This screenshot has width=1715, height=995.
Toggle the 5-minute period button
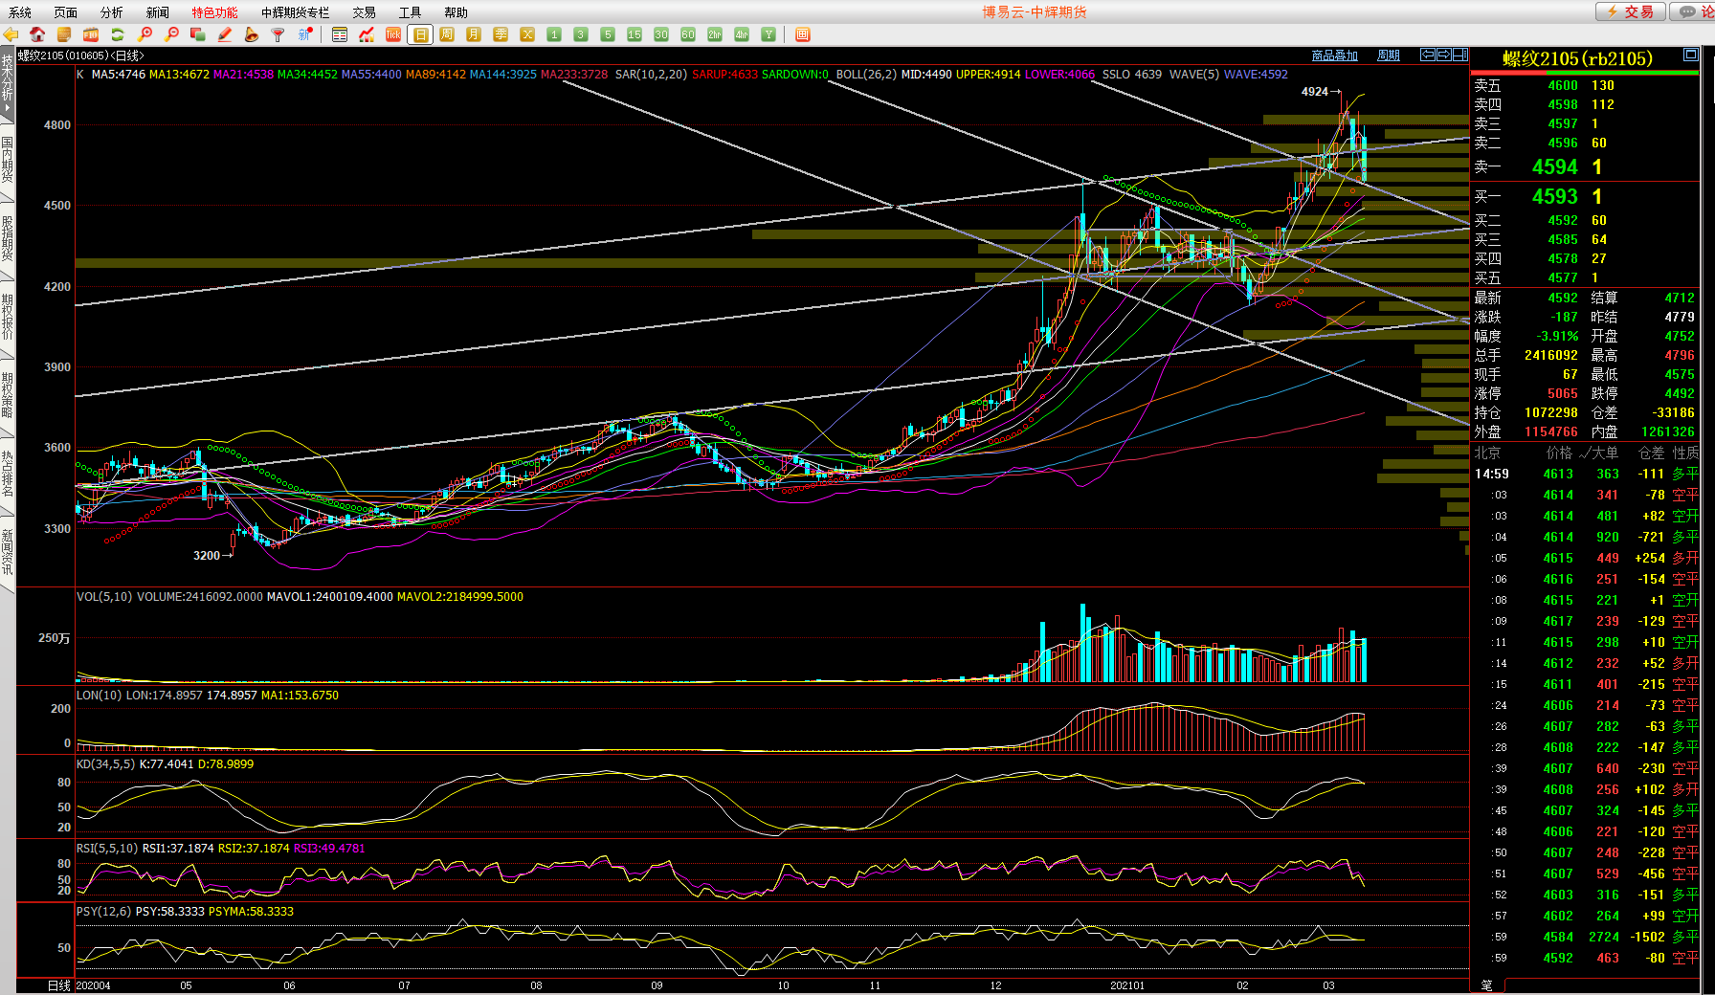click(608, 34)
